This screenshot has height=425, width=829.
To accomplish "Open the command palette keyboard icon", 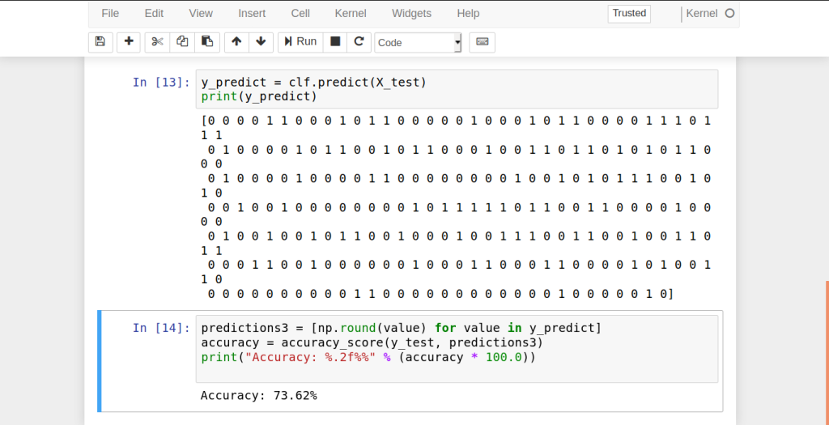I will click(482, 42).
